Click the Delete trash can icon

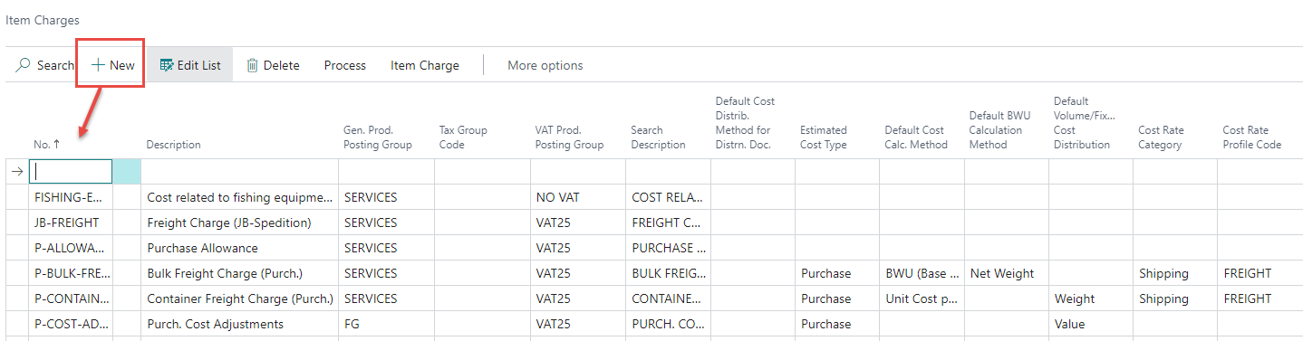[x=252, y=65]
